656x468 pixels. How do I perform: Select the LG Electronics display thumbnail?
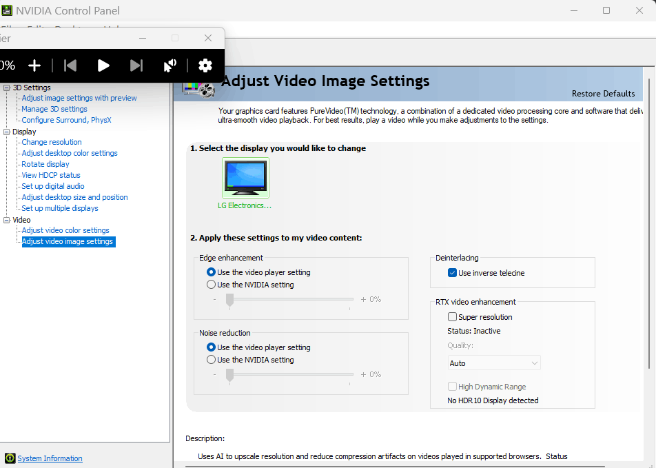pyautogui.click(x=245, y=178)
